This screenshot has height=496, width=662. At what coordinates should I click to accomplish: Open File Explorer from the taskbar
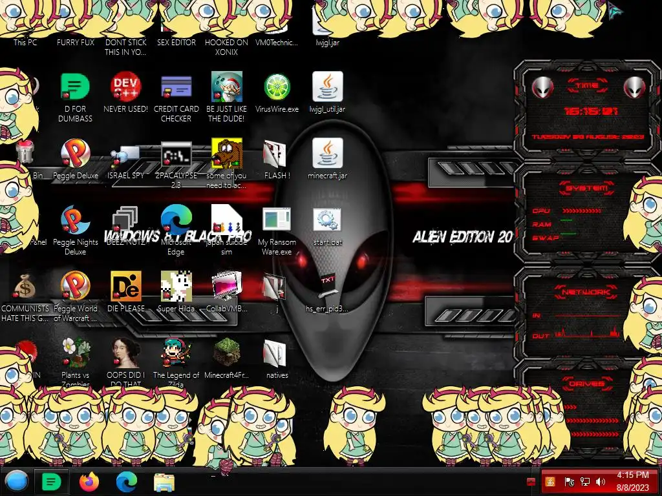tap(164, 482)
